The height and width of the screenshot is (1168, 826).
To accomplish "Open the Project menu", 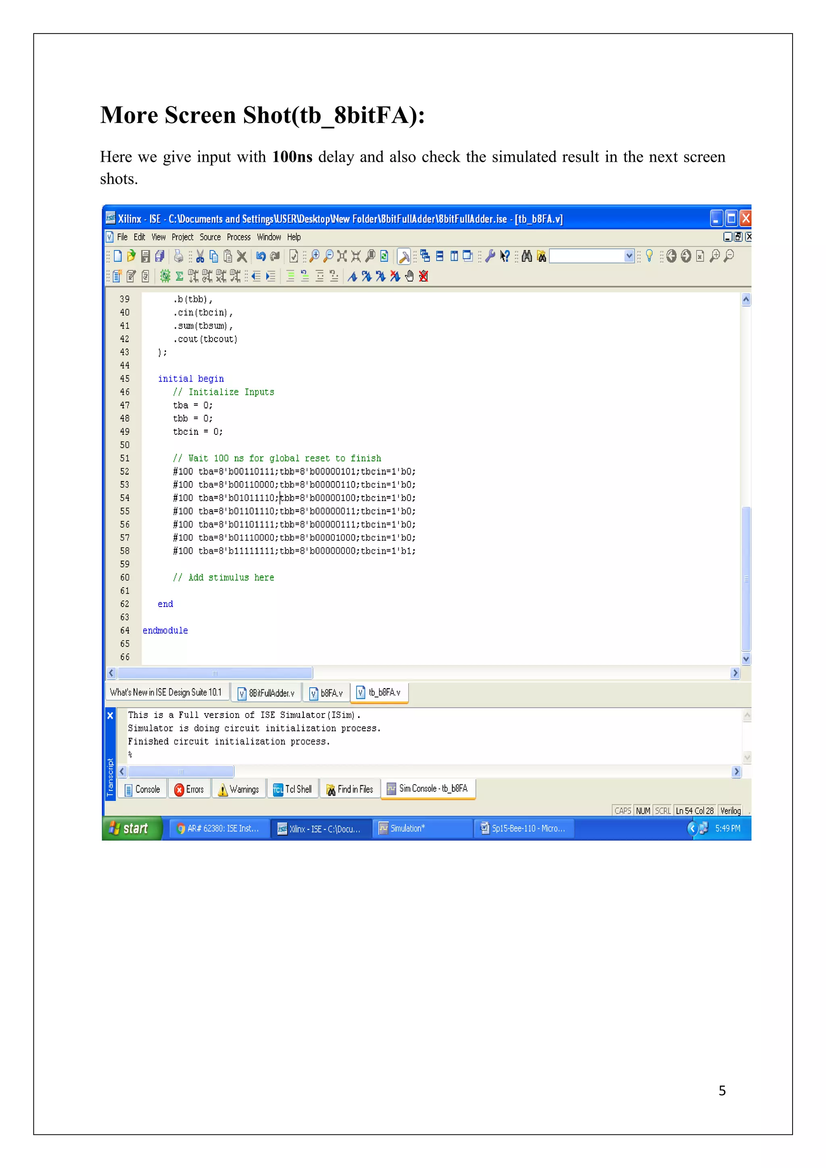I will pos(182,237).
